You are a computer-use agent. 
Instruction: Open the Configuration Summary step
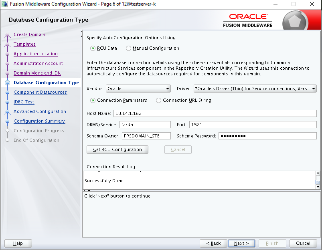pos(39,121)
